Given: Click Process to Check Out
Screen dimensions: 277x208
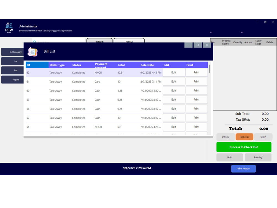Looking at the screenshot, I should coord(244,147).
